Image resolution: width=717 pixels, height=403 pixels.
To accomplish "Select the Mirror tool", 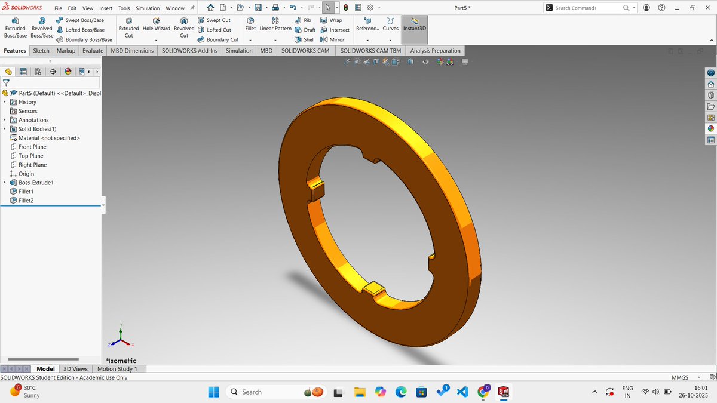I will pyautogui.click(x=332, y=39).
